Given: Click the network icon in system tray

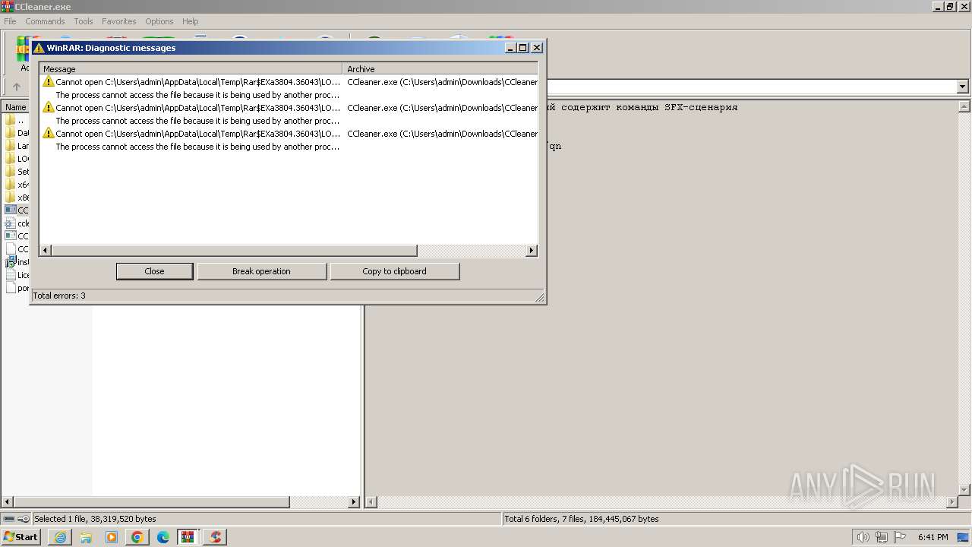Looking at the screenshot, I should [882, 537].
